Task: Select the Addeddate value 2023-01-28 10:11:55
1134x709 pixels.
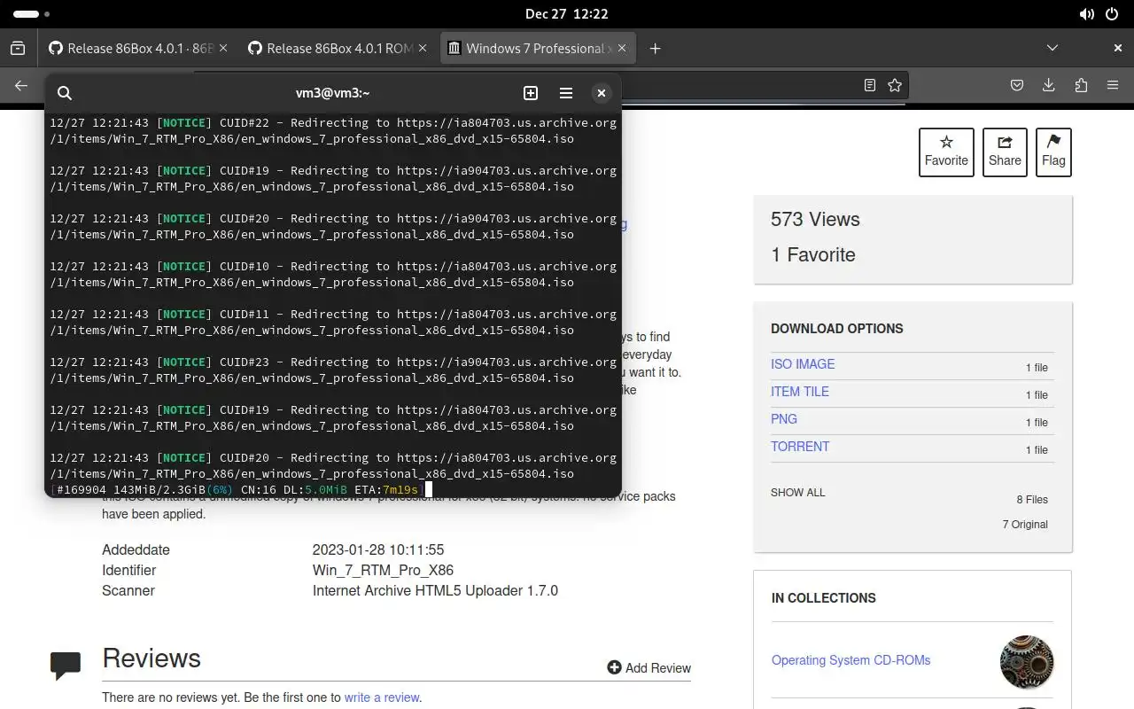Action: tap(378, 550)
